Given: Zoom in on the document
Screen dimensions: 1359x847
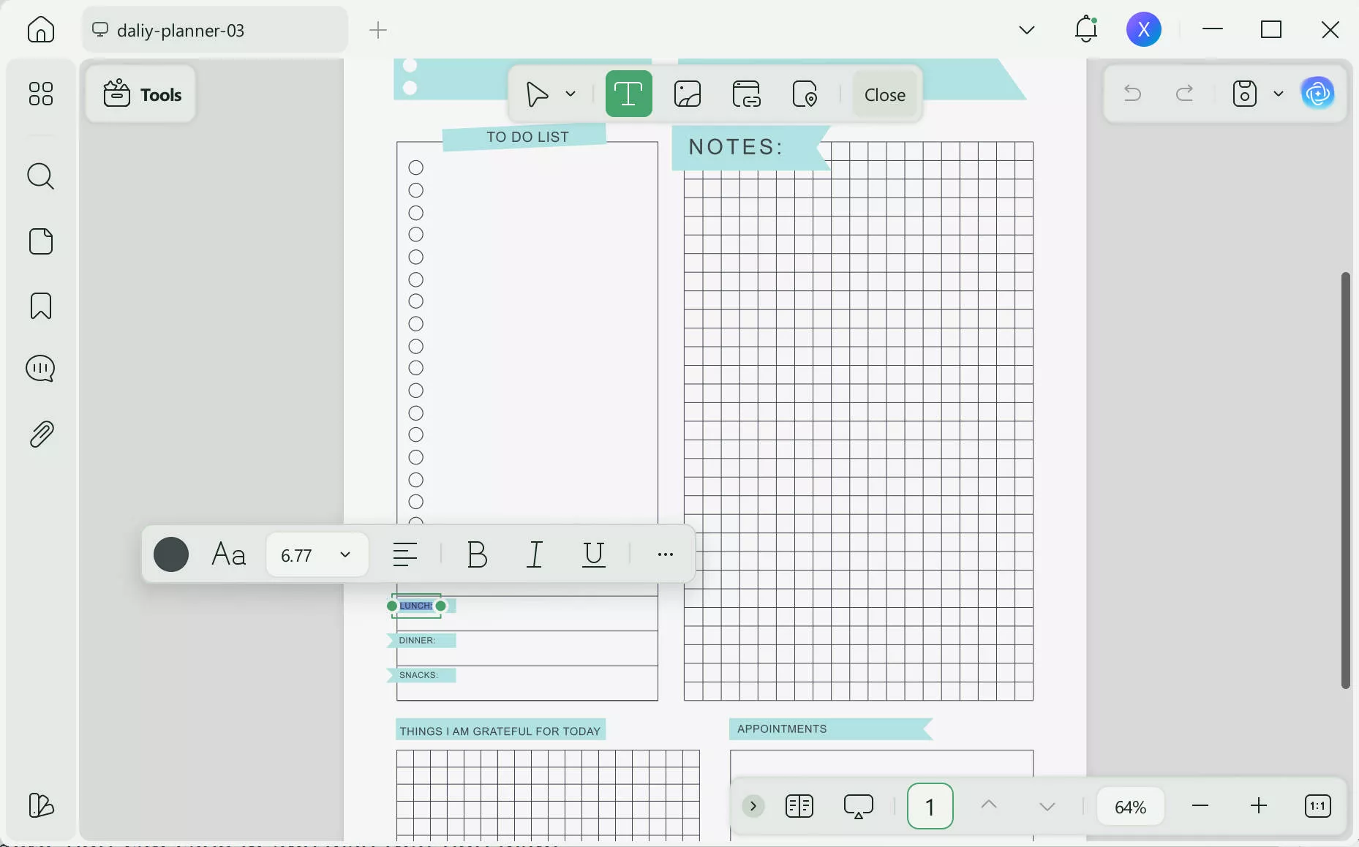Looking at the screenshot, I should (x=1259, y=806).
